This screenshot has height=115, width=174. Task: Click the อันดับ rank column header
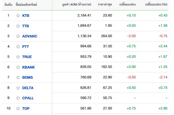click(8, 5)
